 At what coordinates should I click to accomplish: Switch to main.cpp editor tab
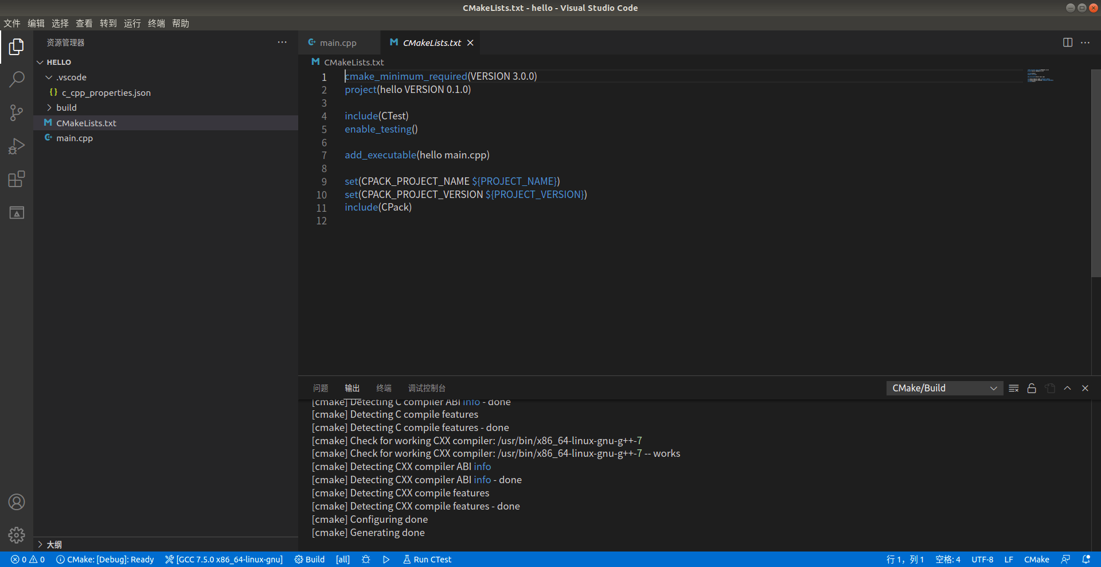(x=338, y=43)
